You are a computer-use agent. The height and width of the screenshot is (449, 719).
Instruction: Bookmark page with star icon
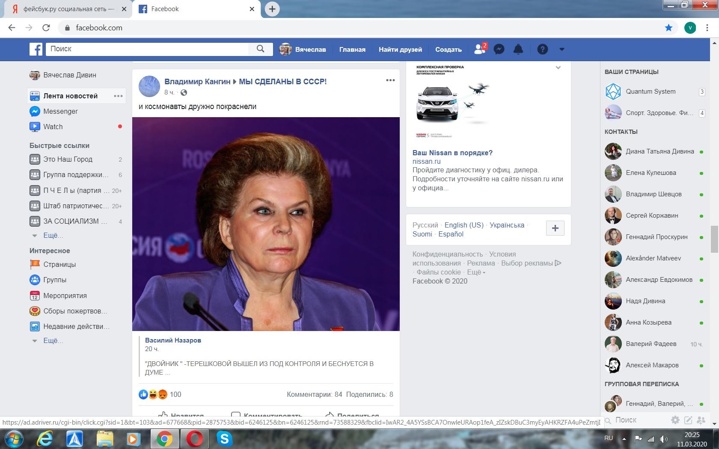click(x=668, y=28)
